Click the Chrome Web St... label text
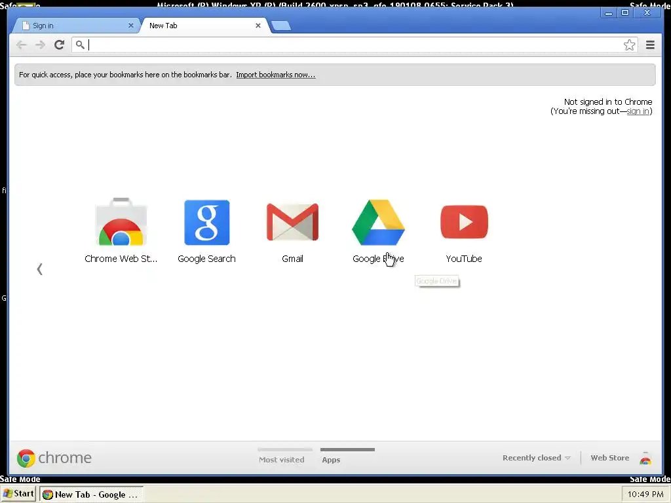Image resolution: width=671 pixels, height=503 pixels. pyautogui.click(x=121, y=259)
